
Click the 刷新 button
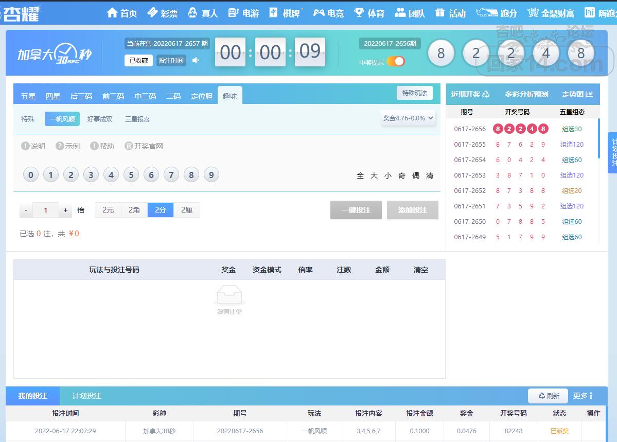(x=548, y=396)
